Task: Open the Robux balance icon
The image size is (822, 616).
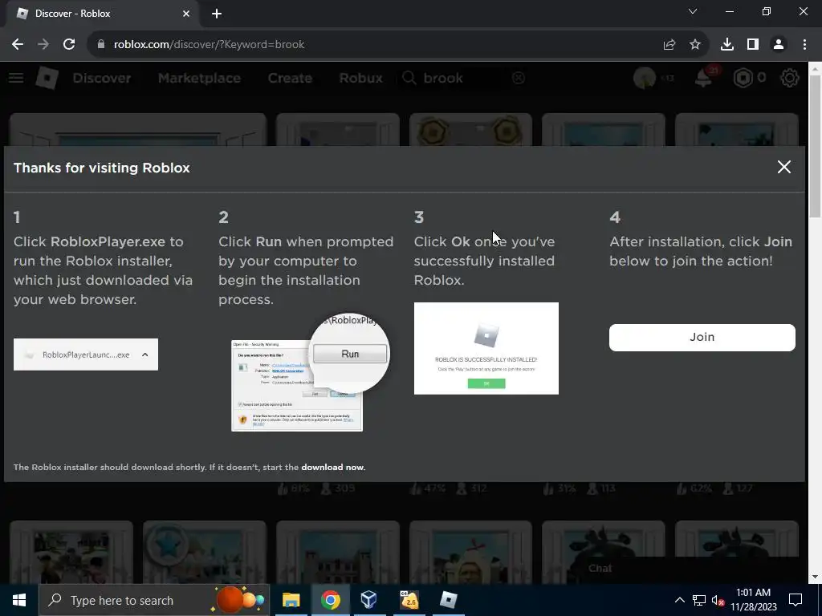Action: click(743, 78)
